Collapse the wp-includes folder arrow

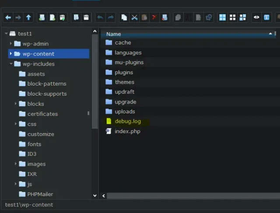point(11,64)
